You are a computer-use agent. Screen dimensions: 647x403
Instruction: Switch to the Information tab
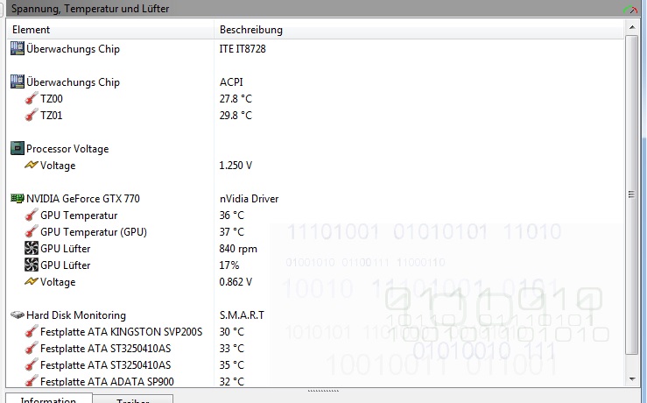(x=49, y=399)
